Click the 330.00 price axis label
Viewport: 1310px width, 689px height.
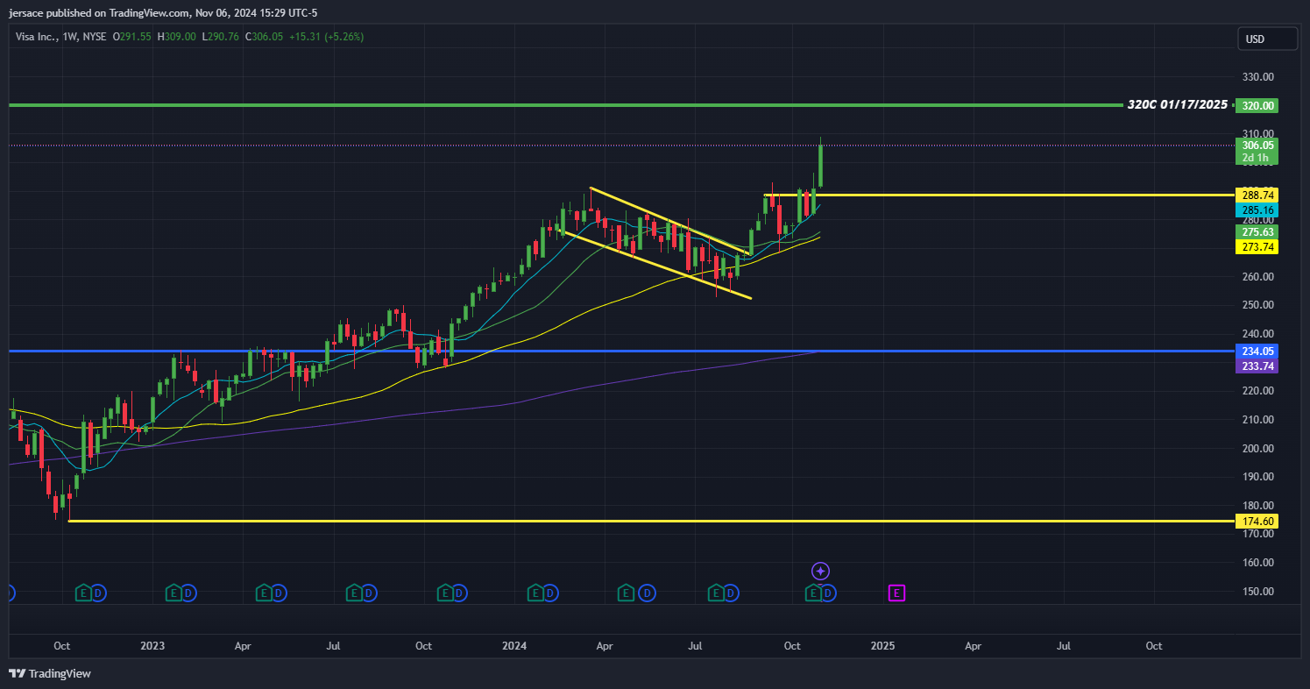[x=1257, y=77]
